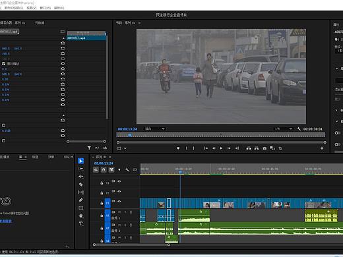The height and width of the screenshot is (257, 343).
Task: Toggle lock on track A1
Action: 102,215
